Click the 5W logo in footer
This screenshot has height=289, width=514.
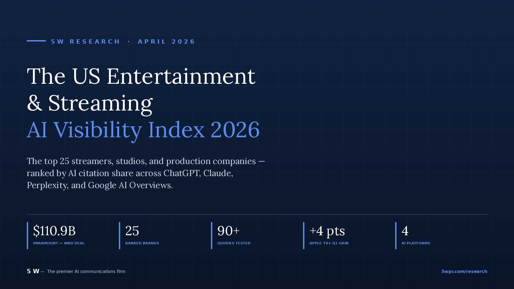(x=33, y=271)
